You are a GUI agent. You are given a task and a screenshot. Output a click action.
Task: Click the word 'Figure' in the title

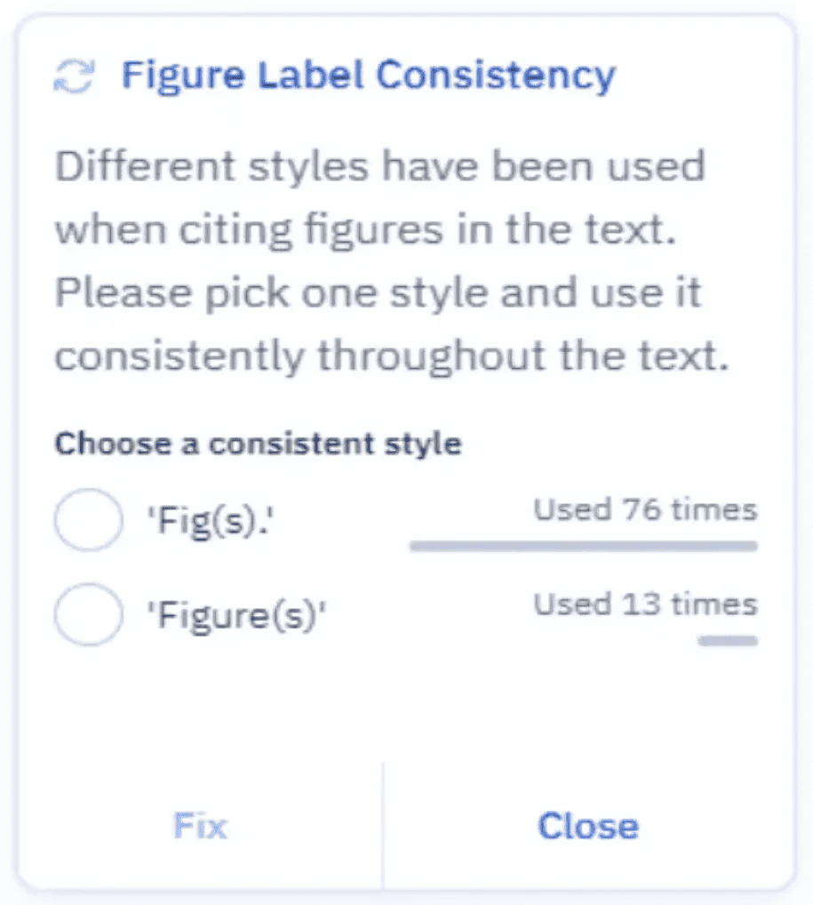[x=180, y=76]
